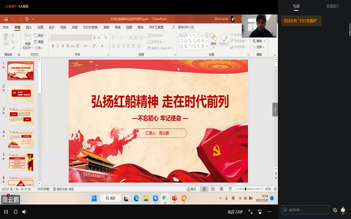The height and width of the screenshot is (219, 351).
Task: Open Microsoft Edge from taskbar
Action: tap(136, 198)
